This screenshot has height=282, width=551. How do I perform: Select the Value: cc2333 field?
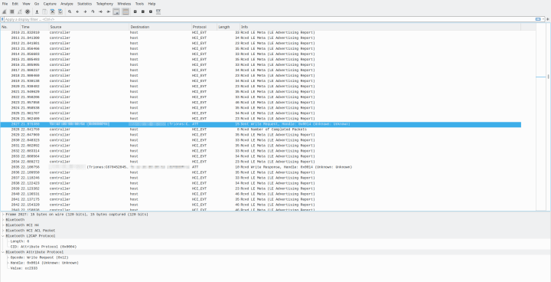[24, 268]
